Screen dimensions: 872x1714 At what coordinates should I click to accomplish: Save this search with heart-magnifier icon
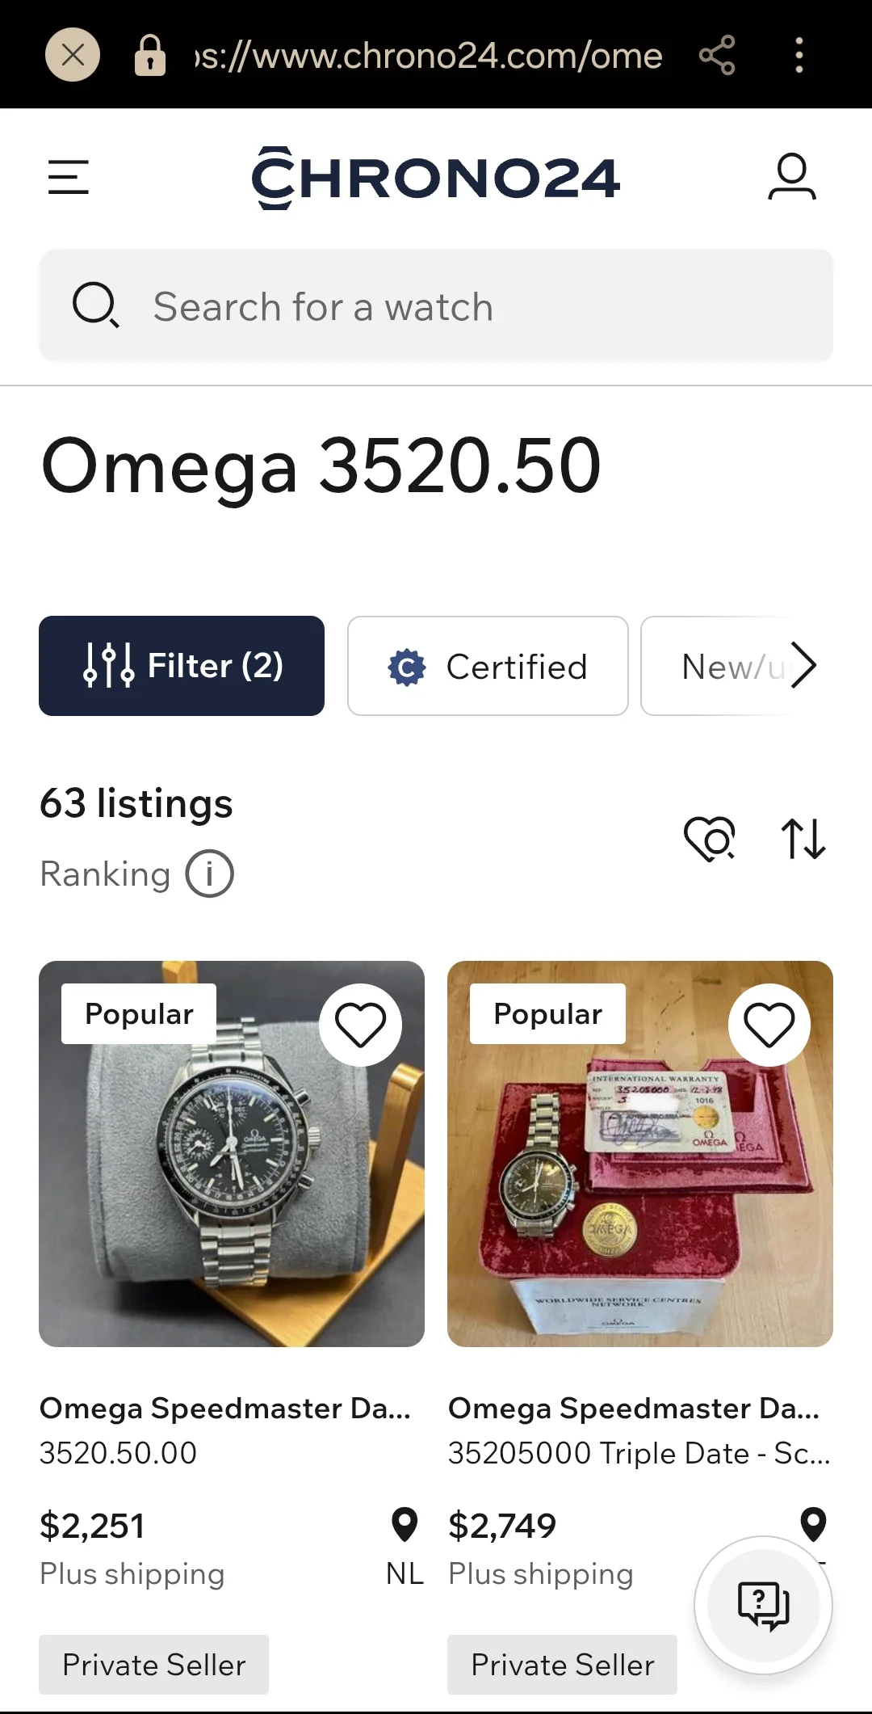[x=710, y=838]
